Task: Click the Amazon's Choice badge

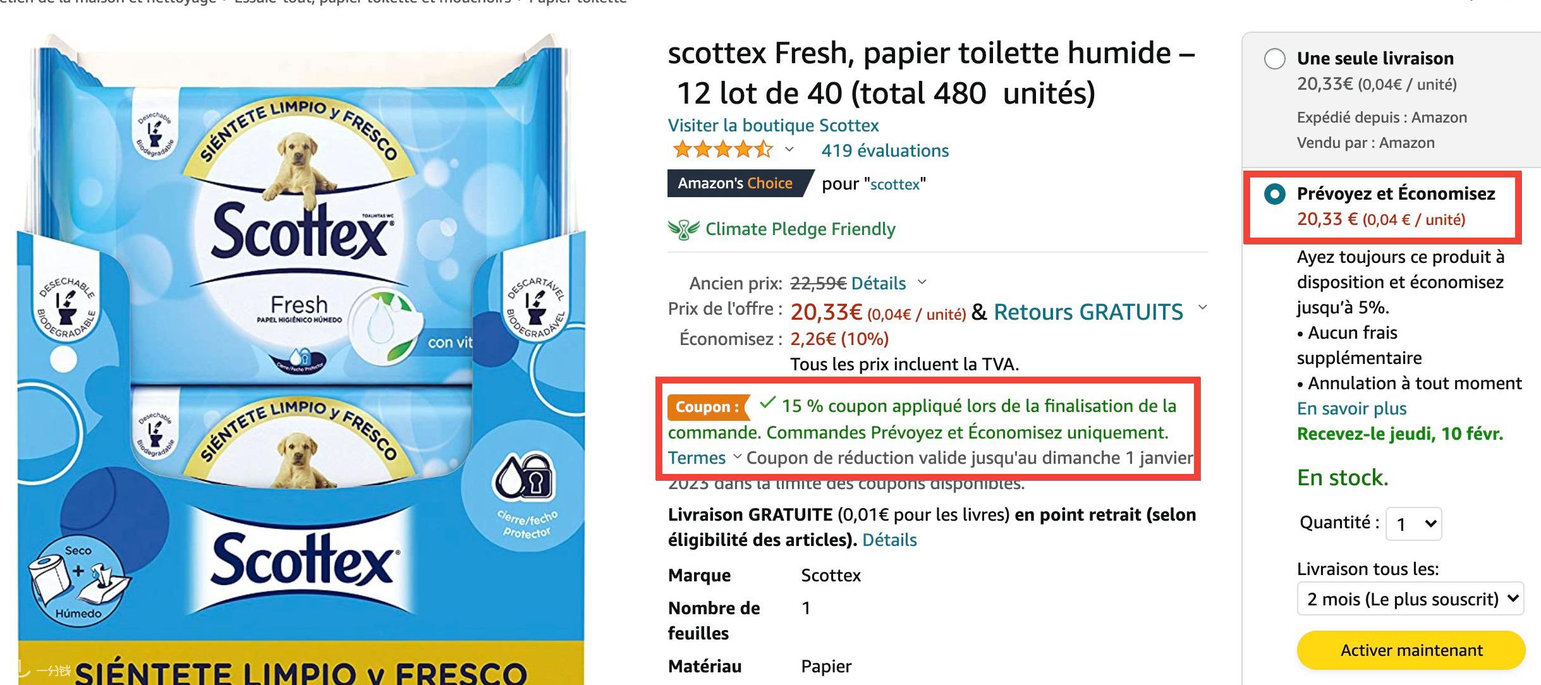Action: [x=736, y=183]
